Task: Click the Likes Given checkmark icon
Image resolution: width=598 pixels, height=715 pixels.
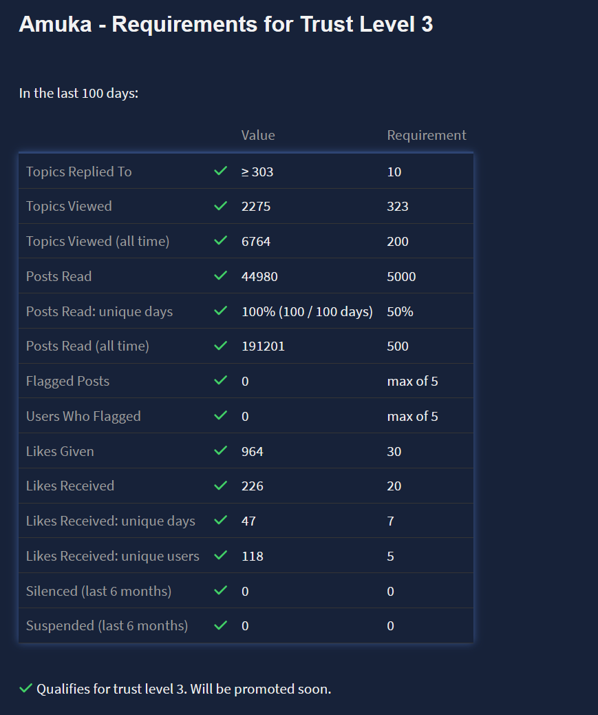Action: 220,451
